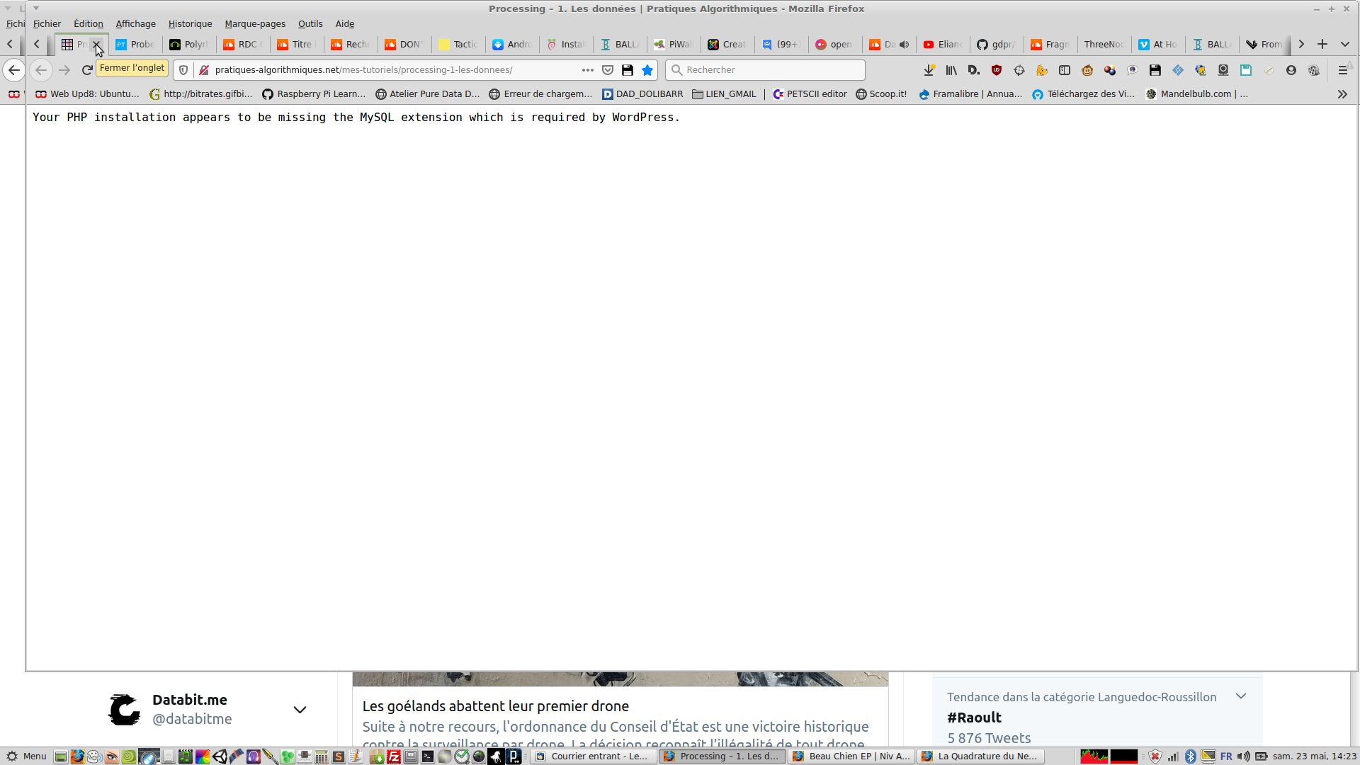
Task: Open page actions three-dots menu
Action: click(588, 70)
